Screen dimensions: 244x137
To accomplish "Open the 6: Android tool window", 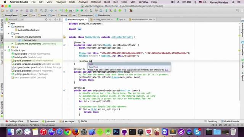I will (x=49, y=121).
